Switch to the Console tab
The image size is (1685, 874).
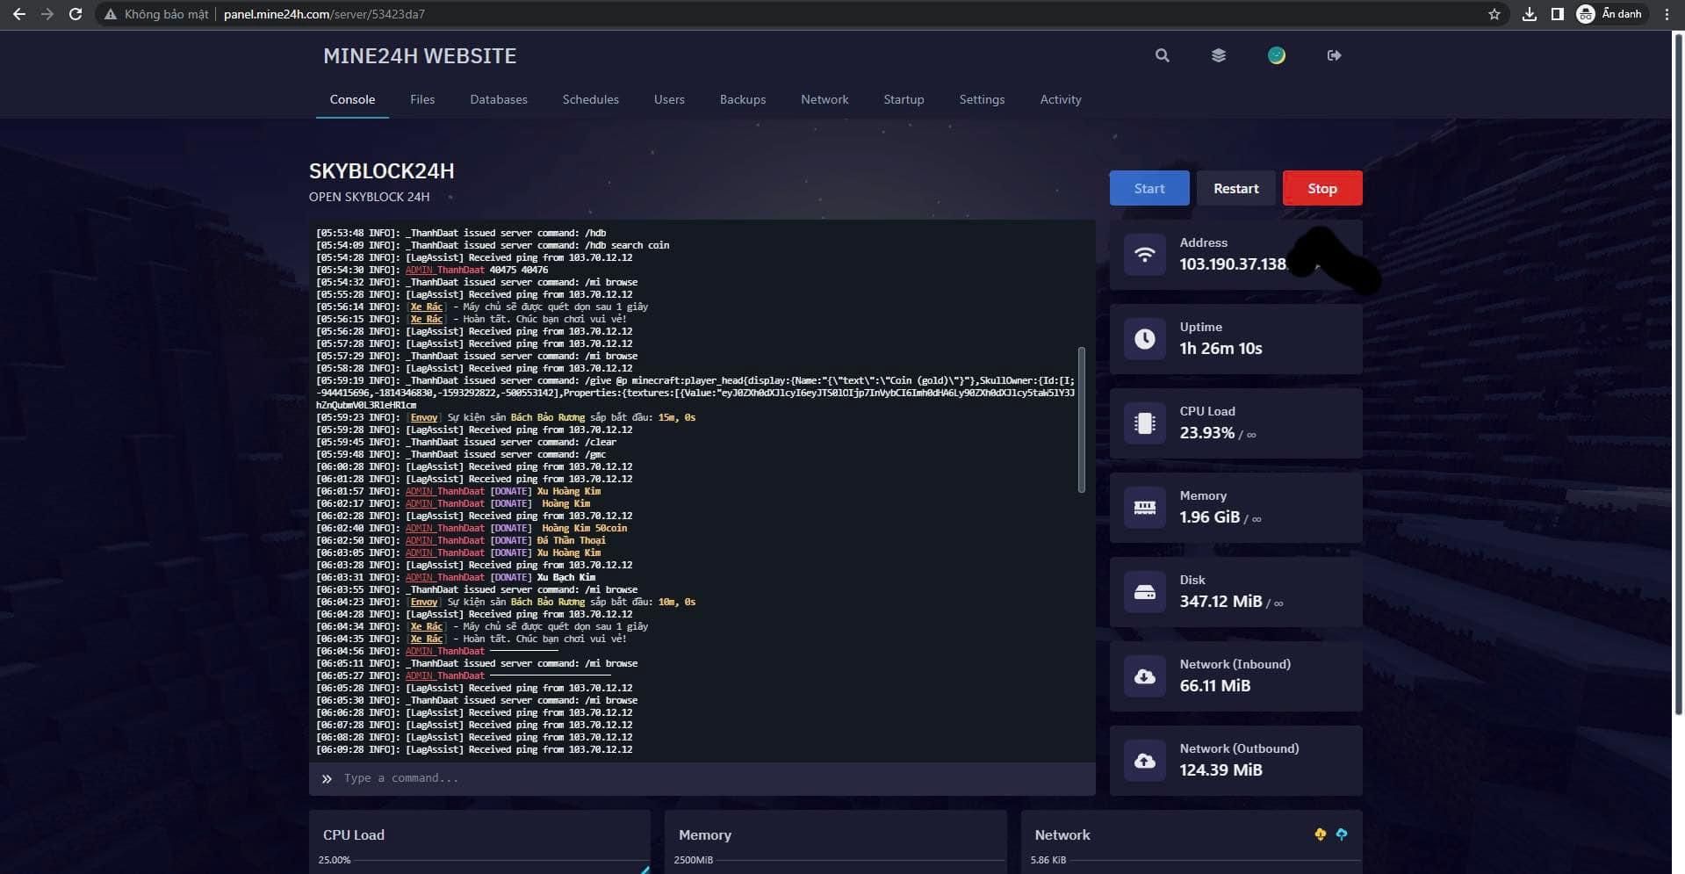click(x=352, y=99)
